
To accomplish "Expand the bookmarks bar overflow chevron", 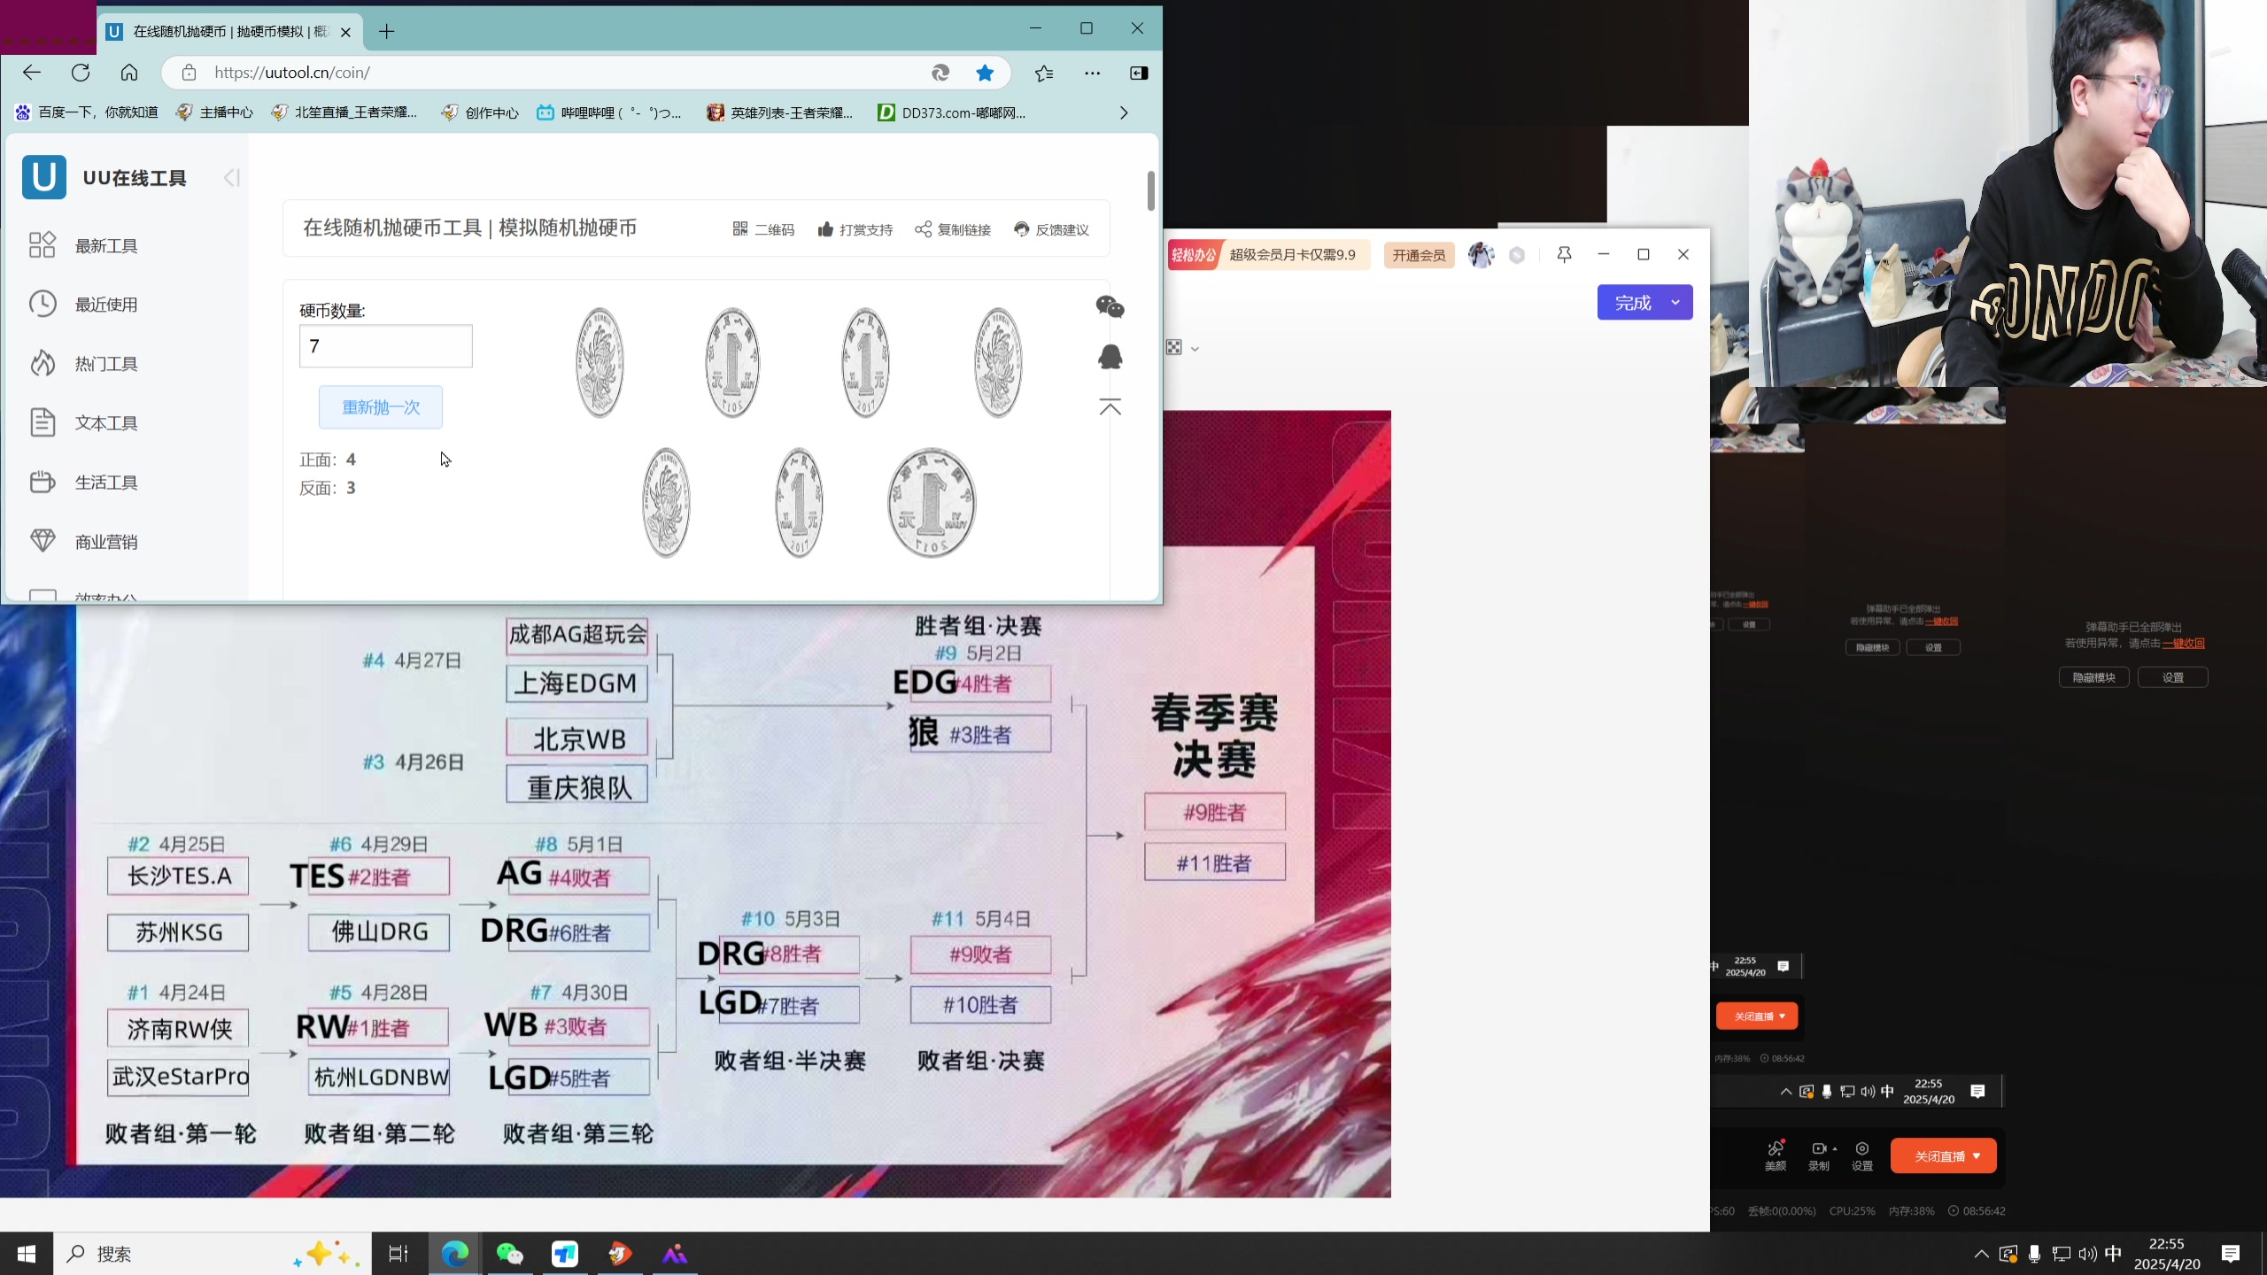I will pyautogui.click(x=1124, y=112).
